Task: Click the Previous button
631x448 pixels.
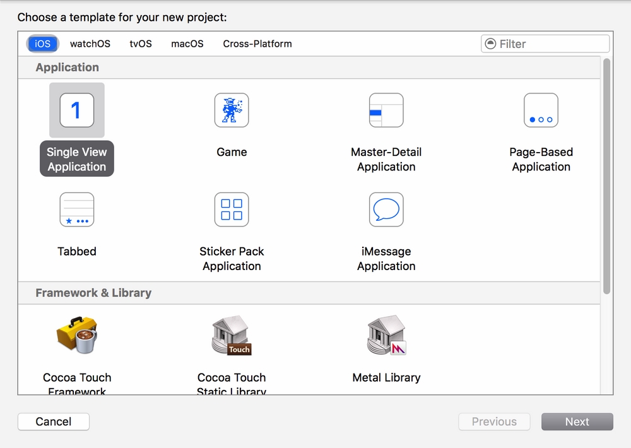Action: [494, 421]
